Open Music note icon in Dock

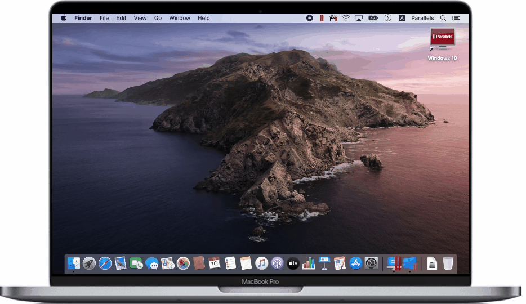(x=262, y=263)
